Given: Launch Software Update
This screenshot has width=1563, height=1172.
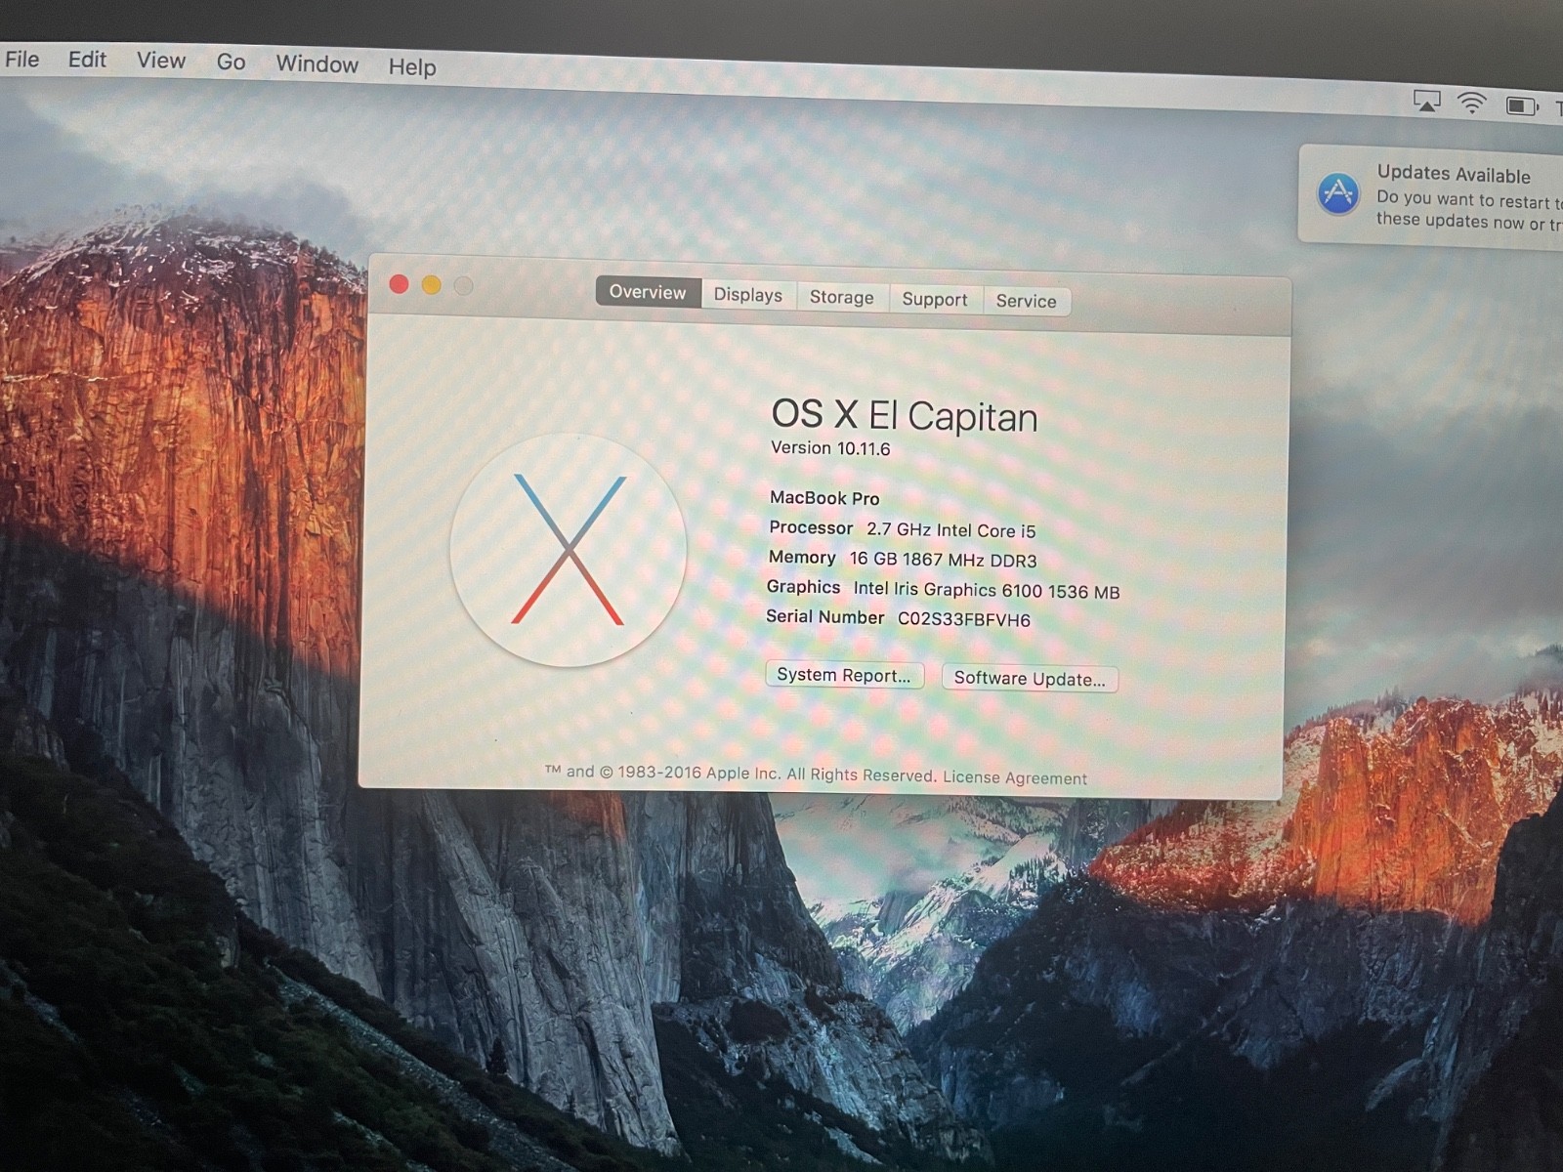Looking at the screenshot, I should pos(1030,678).
